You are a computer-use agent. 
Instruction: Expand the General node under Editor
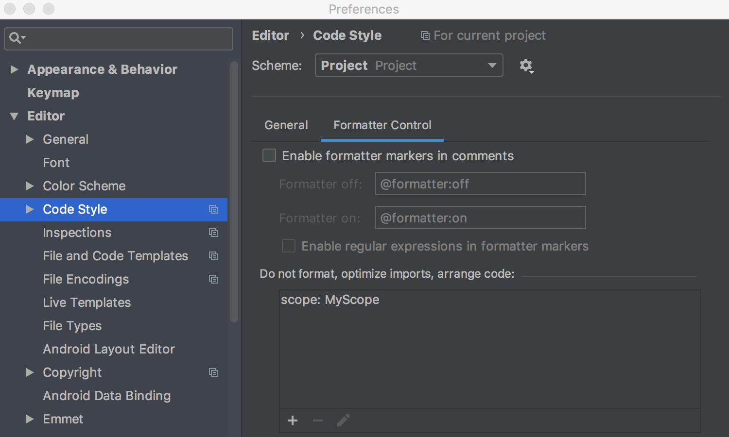click(x=30, y=139)
